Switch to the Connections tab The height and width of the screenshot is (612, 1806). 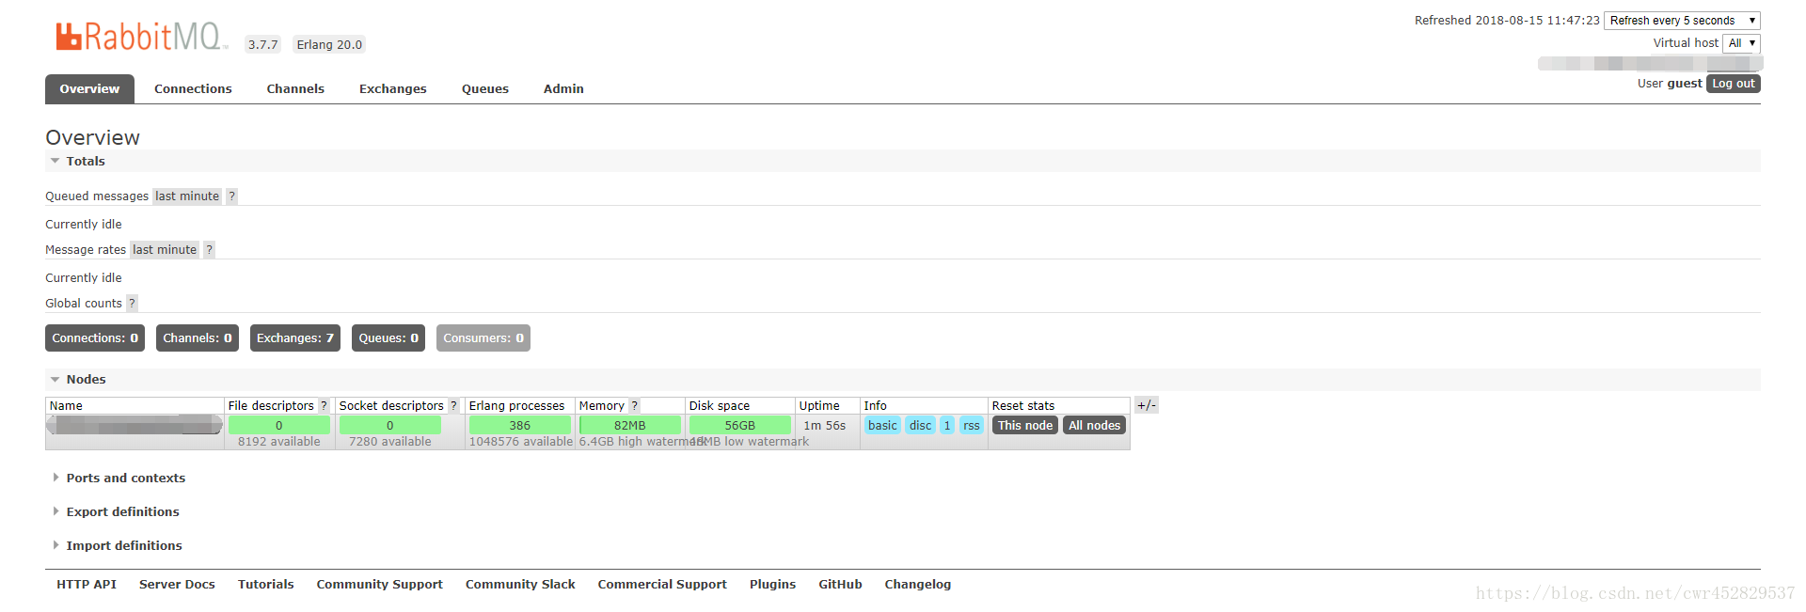193,89
